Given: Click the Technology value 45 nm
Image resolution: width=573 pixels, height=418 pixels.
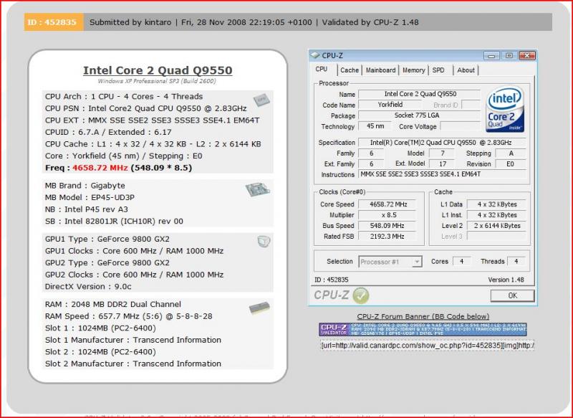Looking at the screenshot, I should click(375, 126).
